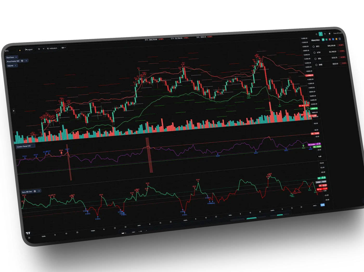Click the green layout panel icon top right

pyautogui.click(x=321, y=34)
